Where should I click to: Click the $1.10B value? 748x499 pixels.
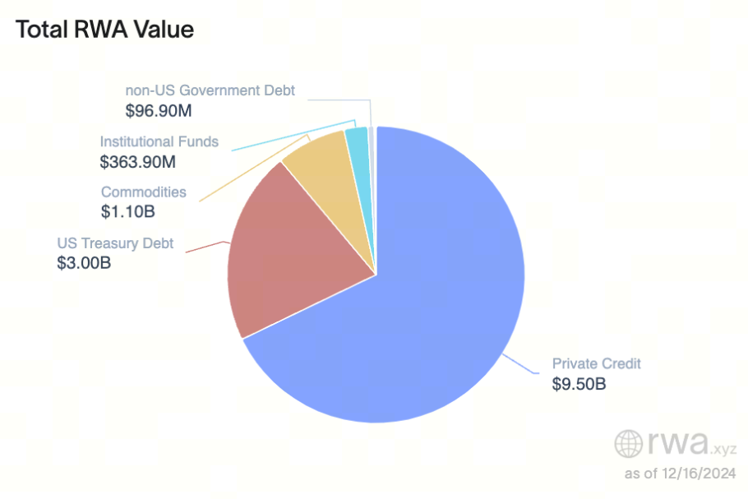128,212
